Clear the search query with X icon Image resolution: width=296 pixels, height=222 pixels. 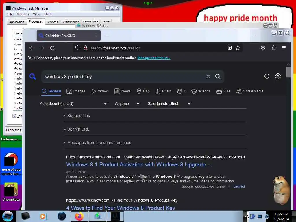coord(208,76)
